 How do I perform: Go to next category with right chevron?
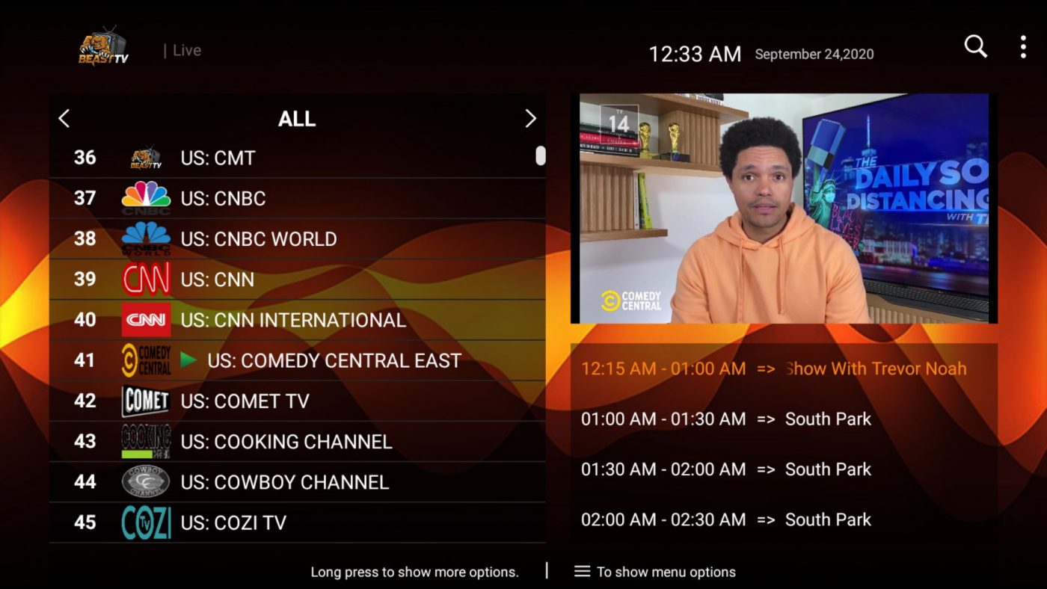tap(530, 118)
